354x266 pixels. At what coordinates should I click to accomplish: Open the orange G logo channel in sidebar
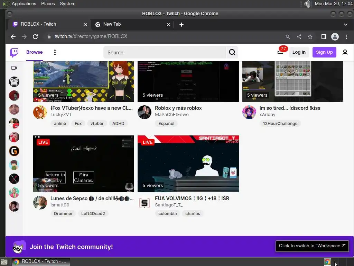coord(14,151)
